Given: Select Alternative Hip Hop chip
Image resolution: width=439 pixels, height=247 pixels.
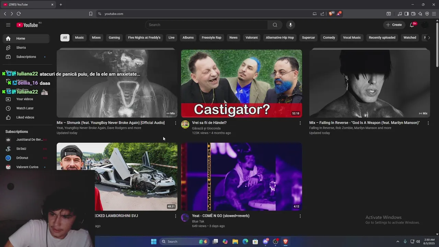Looking at the screenshot, I should click(x=280, y=38).
